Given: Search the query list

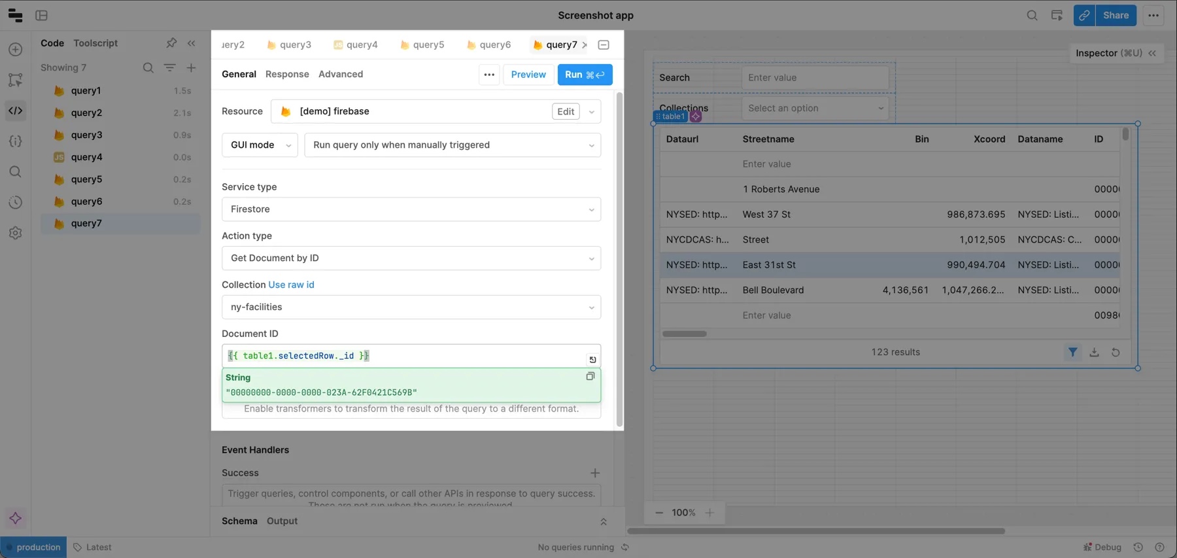Looking at the screenshot, I should click(x=148, y=68).
